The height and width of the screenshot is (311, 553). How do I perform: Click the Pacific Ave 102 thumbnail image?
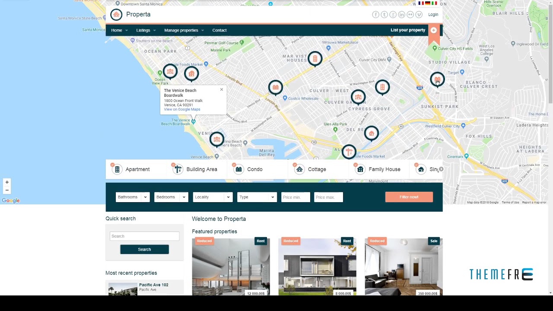point(123,289)
